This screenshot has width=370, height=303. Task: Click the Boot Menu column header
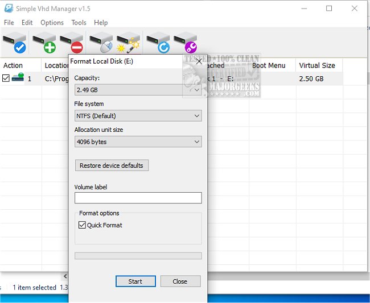pyautogui.click(x=272, y=65)
